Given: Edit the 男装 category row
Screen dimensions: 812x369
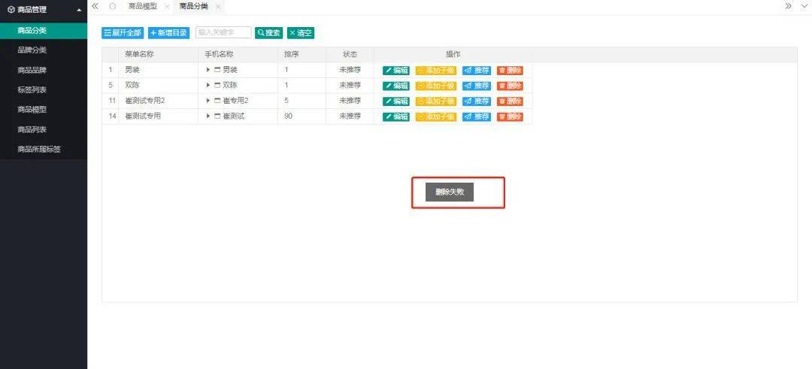Looking at the screenshot, I should coord(396,71).
